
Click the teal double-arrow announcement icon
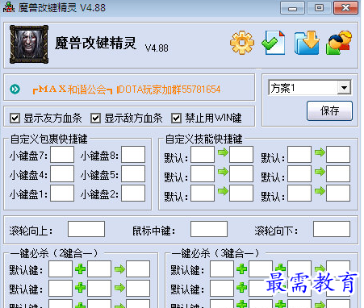click(x=15, y=89)
